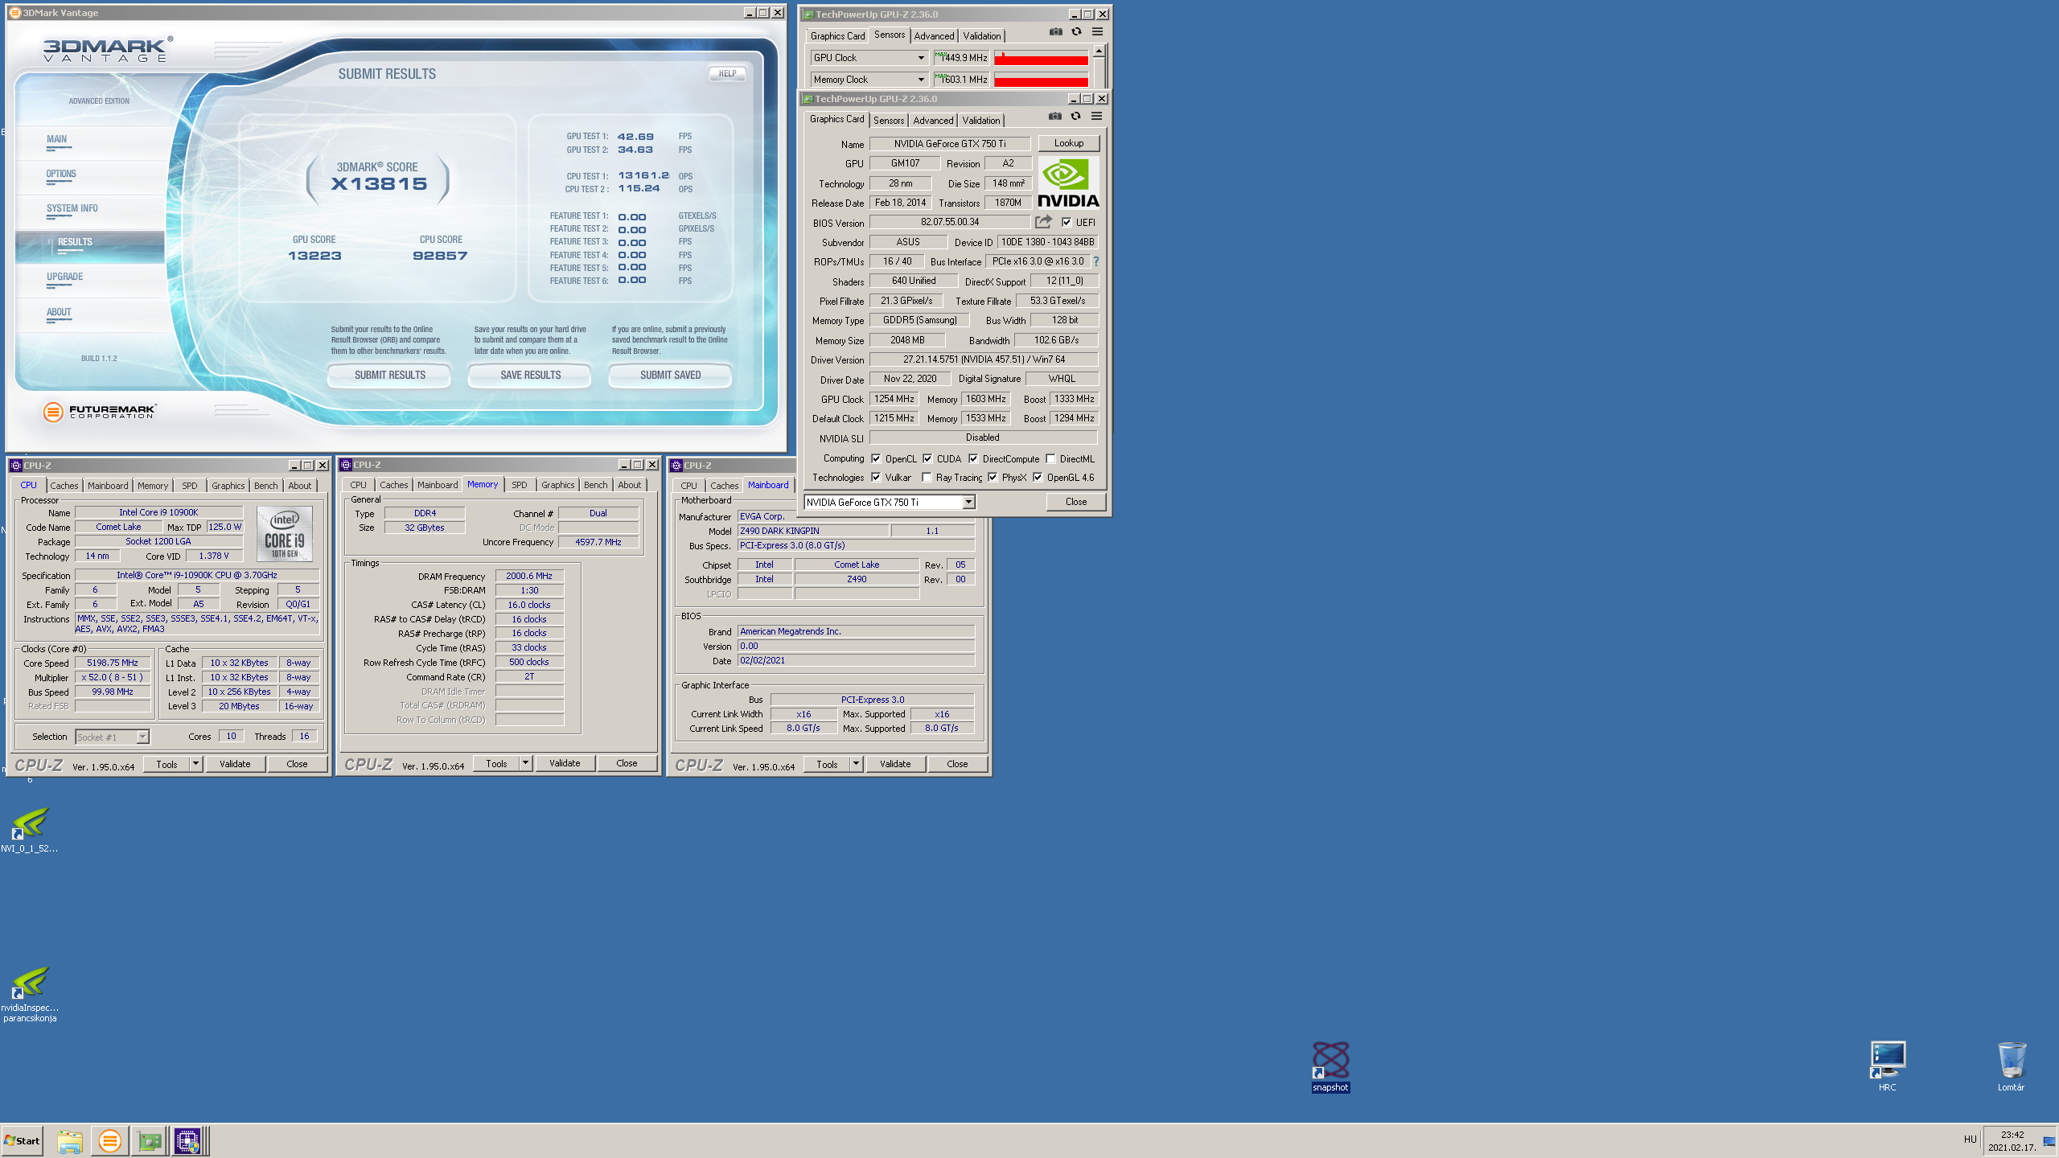The width and height of the screenshot is (2059, 1158).
Task: Toggle the DirectML checkbox
Action: (x=1050, y=459)
